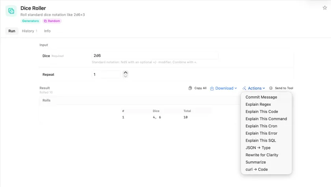
Task: Choose Summarize from the menu
Action: coord(266,162)
